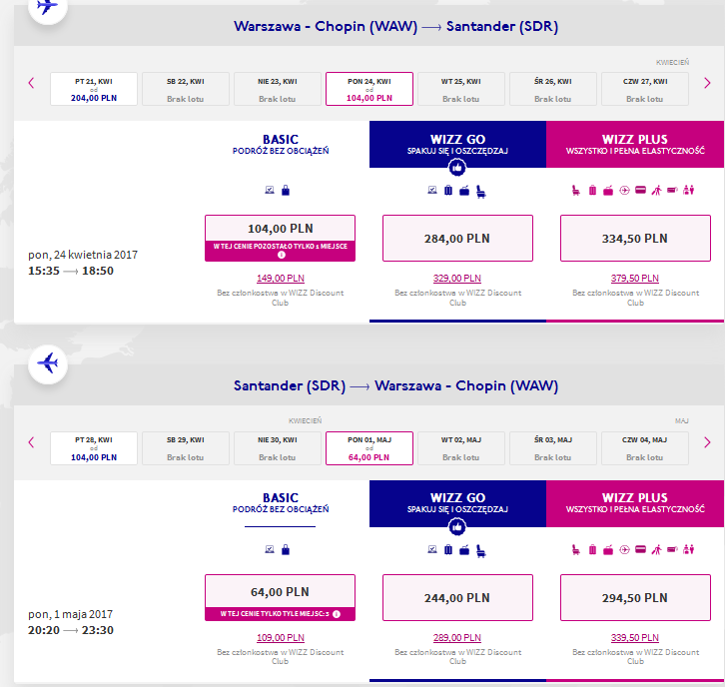Viewport: 725px width, 687px height.
Task: Click the return WIZZ GO seat icon
Action: pyautogui.click(x=481, y=550)
